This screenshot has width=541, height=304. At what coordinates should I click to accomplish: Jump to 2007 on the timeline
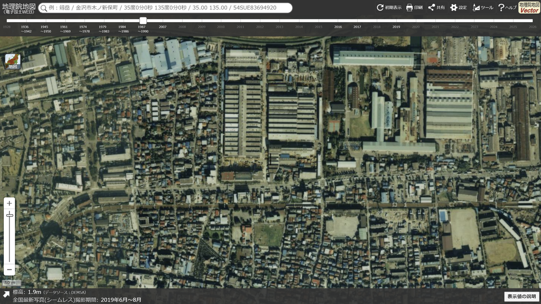tap(163, 27)
